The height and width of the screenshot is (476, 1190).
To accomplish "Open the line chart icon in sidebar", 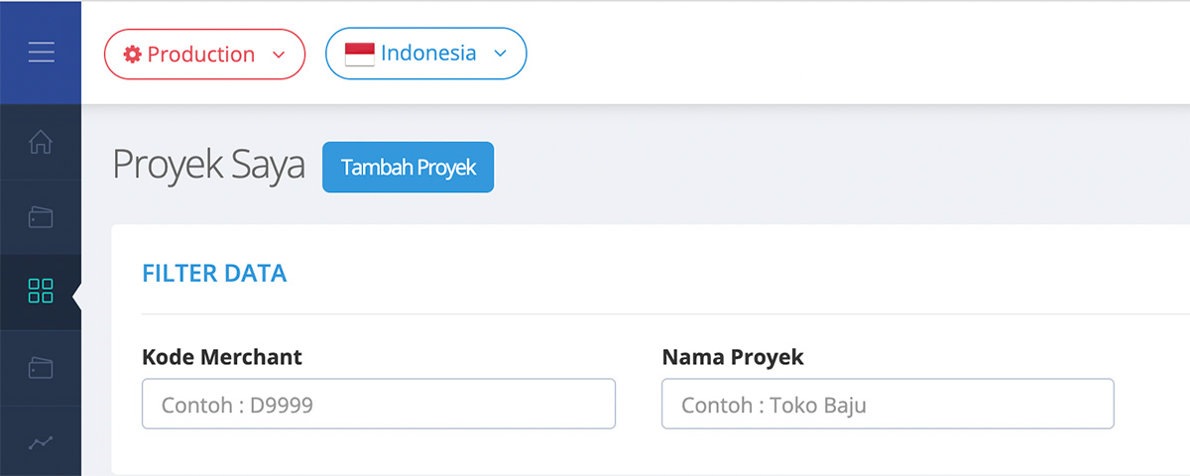I will click(41, 442).
